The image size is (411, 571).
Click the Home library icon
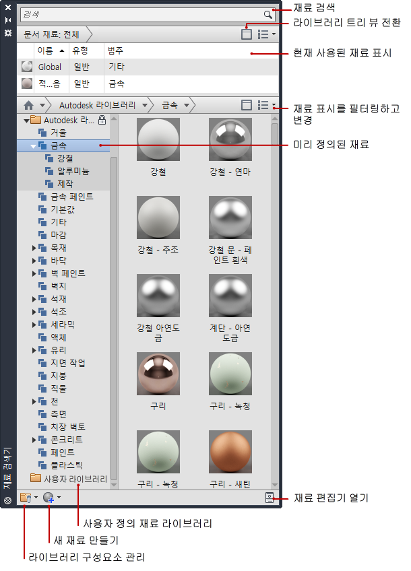[x=28, y=105]
